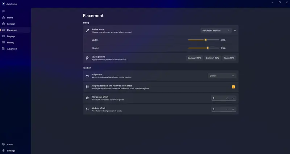Open the General page
290x154 pixels.
tap(16, 24)
